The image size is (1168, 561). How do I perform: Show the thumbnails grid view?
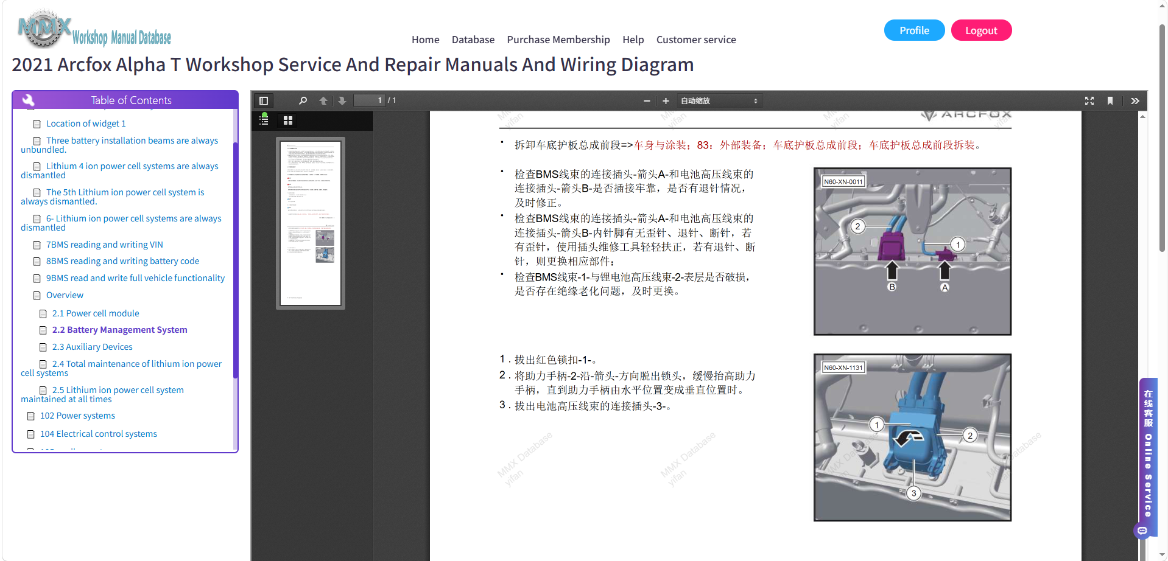click(288, 120)
